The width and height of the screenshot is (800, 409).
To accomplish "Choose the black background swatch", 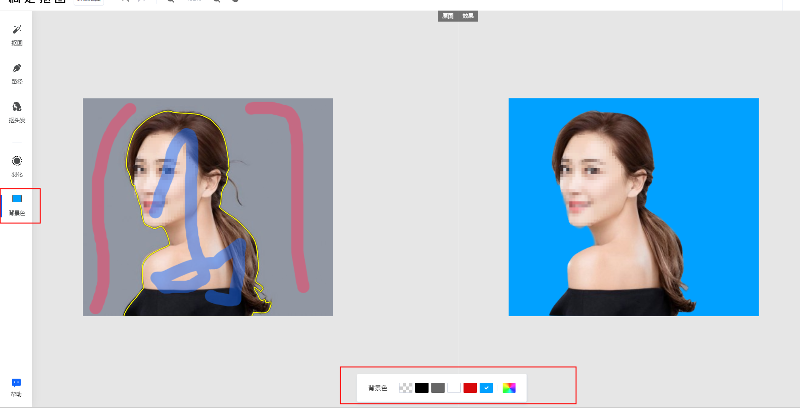I will [x=422, y=388].
